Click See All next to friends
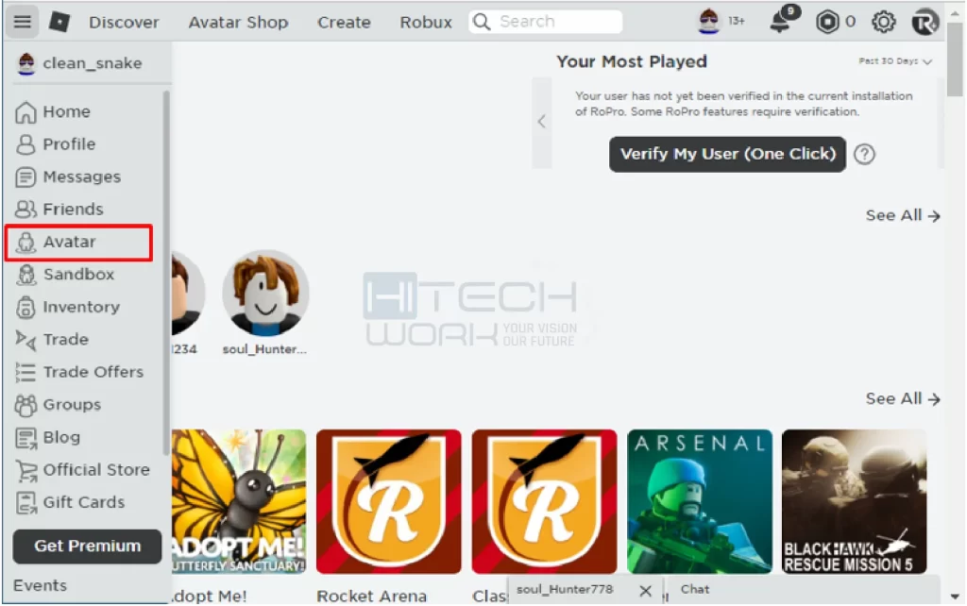This screenshot has height=606, width=967. click(x=902, y=215)
